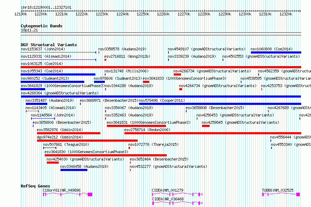Click nsv3344288 (Audano2019) variant label
This screenshot has height=207, width=311.
pos(129,86)
